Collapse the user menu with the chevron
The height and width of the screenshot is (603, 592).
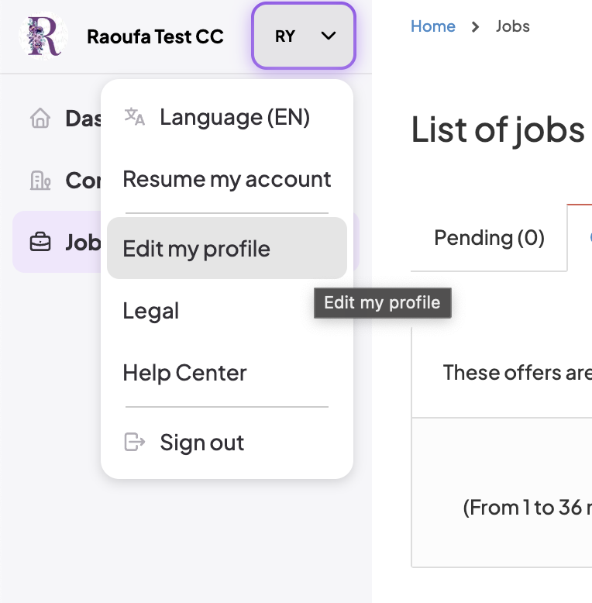(329, 36)
